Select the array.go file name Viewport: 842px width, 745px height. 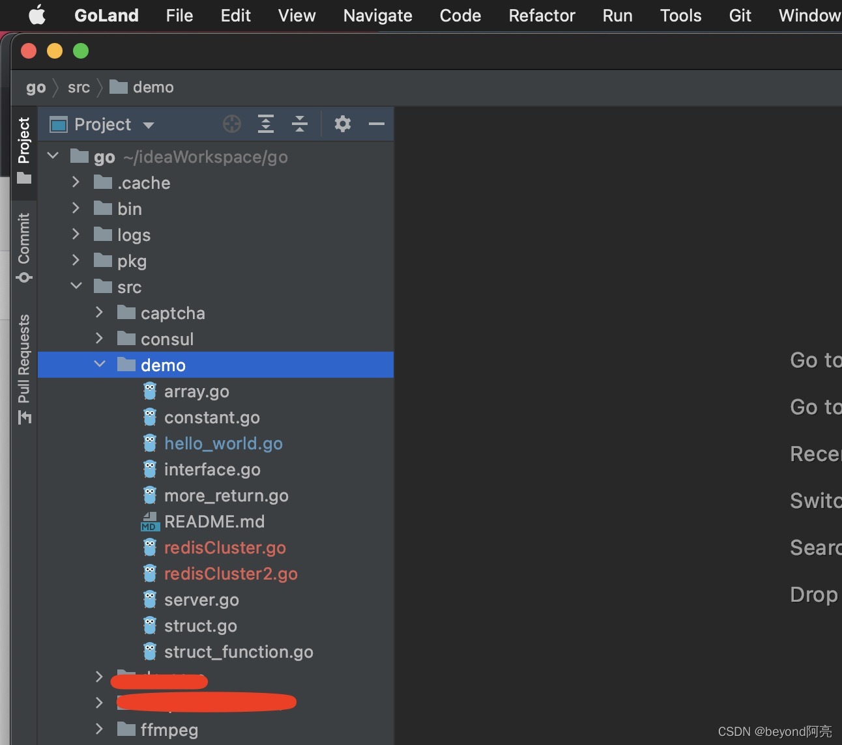[197, 391]
